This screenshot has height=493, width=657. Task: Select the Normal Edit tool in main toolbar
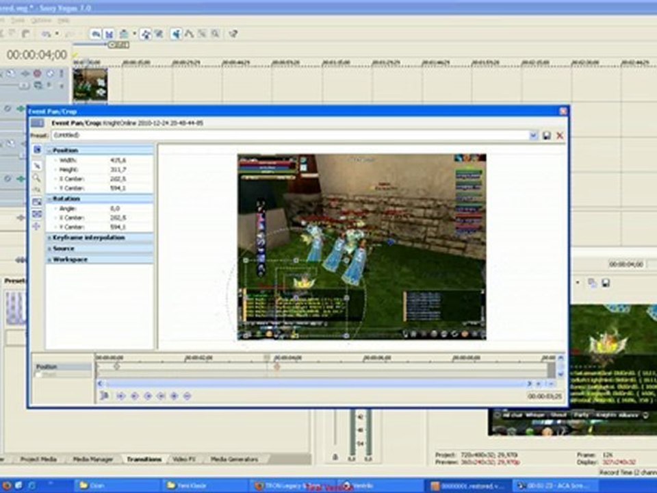[176, 34]
